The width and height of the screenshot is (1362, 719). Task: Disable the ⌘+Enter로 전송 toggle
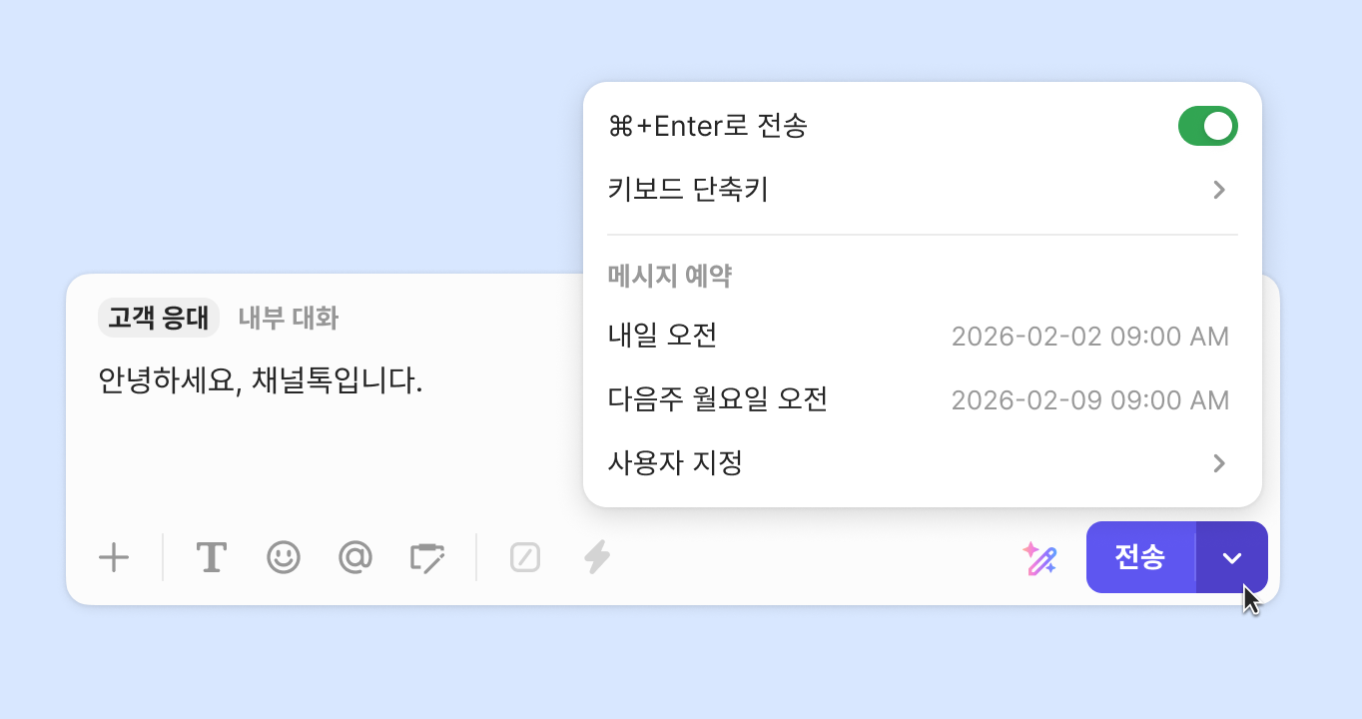[1207, 127]
